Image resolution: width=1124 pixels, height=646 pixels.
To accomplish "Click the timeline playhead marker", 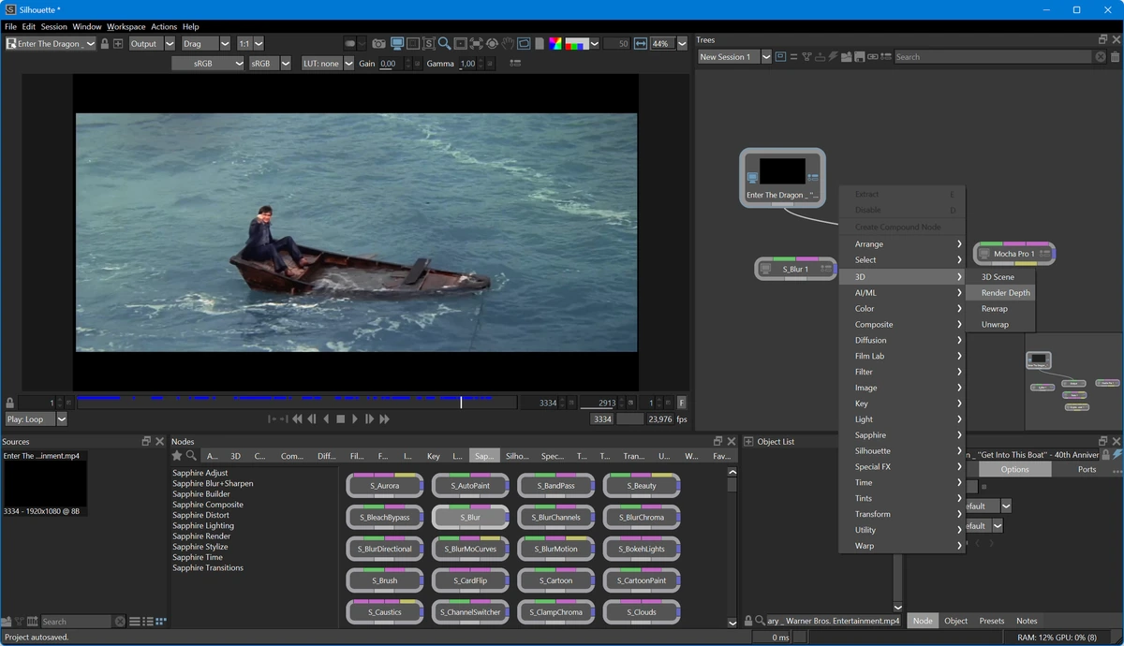I will point(461,402).
